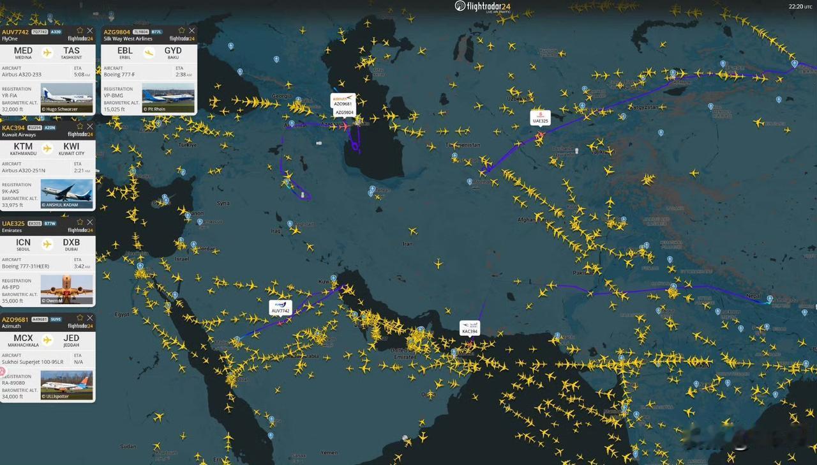Select the GYD Baku destination airport

coord(173,52)
